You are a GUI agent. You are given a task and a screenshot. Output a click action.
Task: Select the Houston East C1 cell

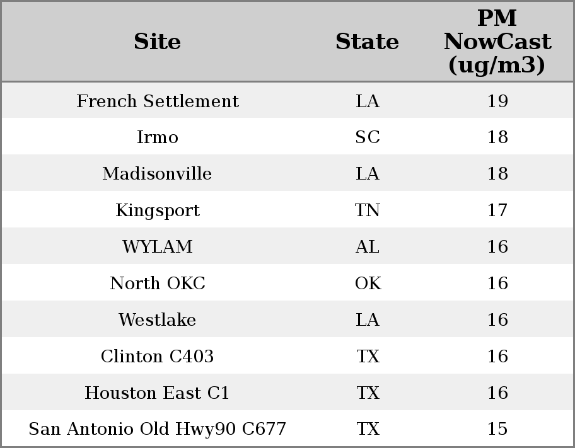pyautogui.click(x=158, y=393)
